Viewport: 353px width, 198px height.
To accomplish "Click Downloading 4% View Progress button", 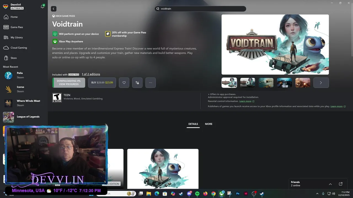I will (x=69, y=83).
